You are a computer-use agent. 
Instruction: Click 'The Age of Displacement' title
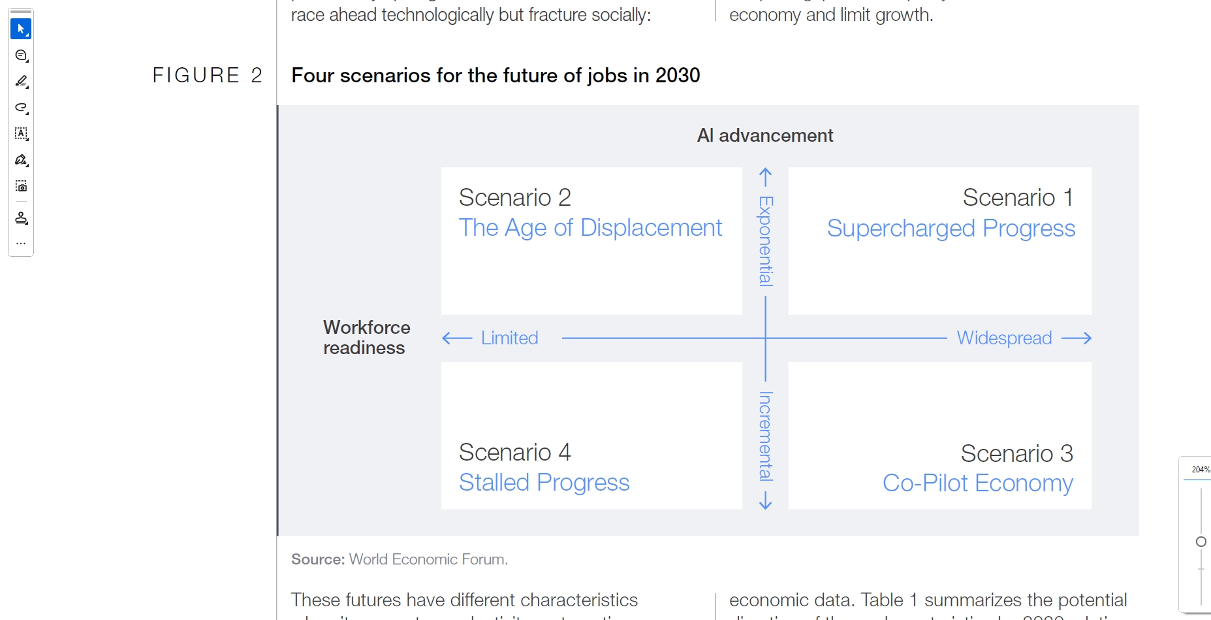(x=590, y=228)
